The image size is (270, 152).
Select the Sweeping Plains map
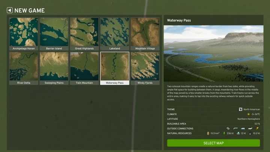point(54,68)
